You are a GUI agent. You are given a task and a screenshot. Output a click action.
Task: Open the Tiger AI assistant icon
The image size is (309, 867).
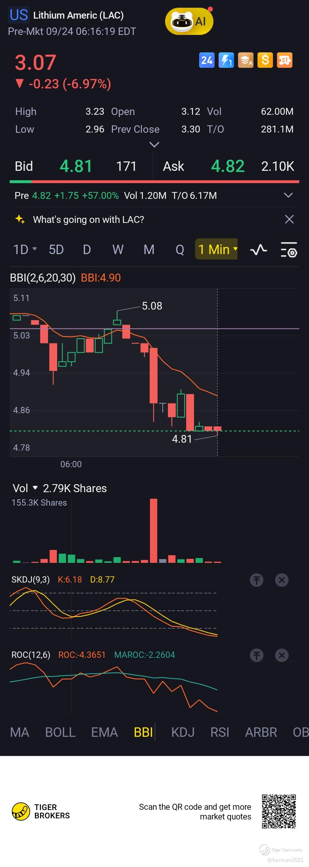coord(189,21)
